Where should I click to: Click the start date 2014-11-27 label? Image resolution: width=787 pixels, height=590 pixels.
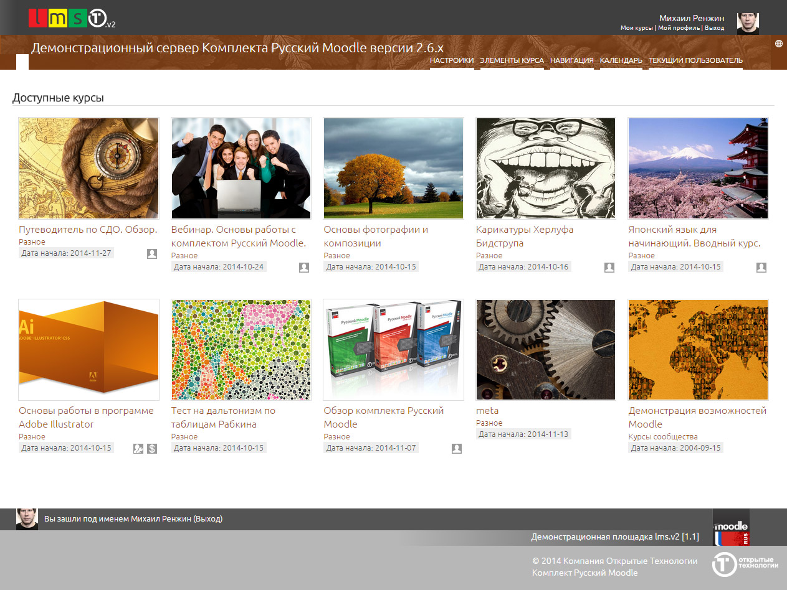click(66, 253)
